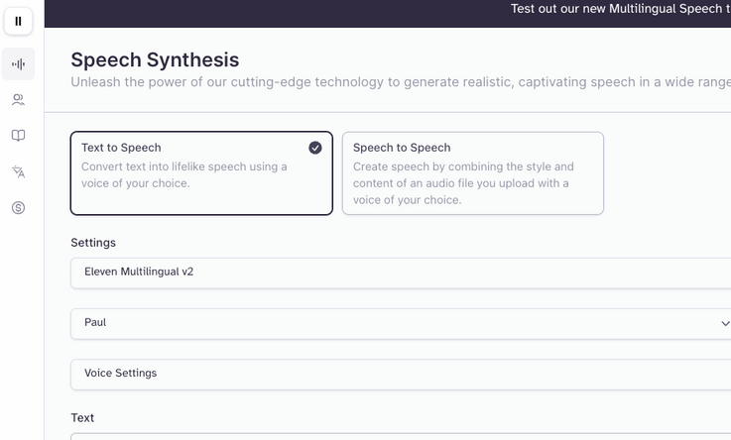Viewport: 731px width, 440px height.
Task: Open the Speech Synthesis waveform sidebar icon
Action: click(x=18, y=63)
